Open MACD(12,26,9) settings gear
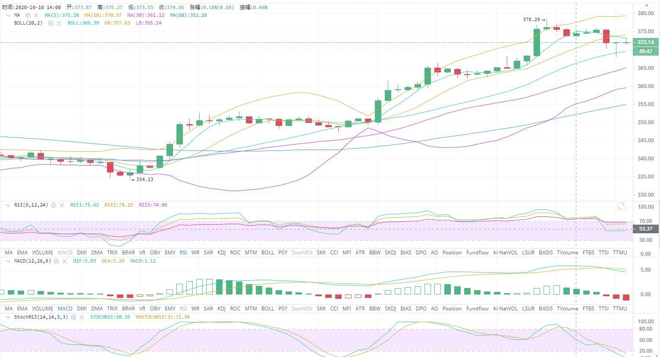This screenshot has width=660, height=357. coord(56,261)
